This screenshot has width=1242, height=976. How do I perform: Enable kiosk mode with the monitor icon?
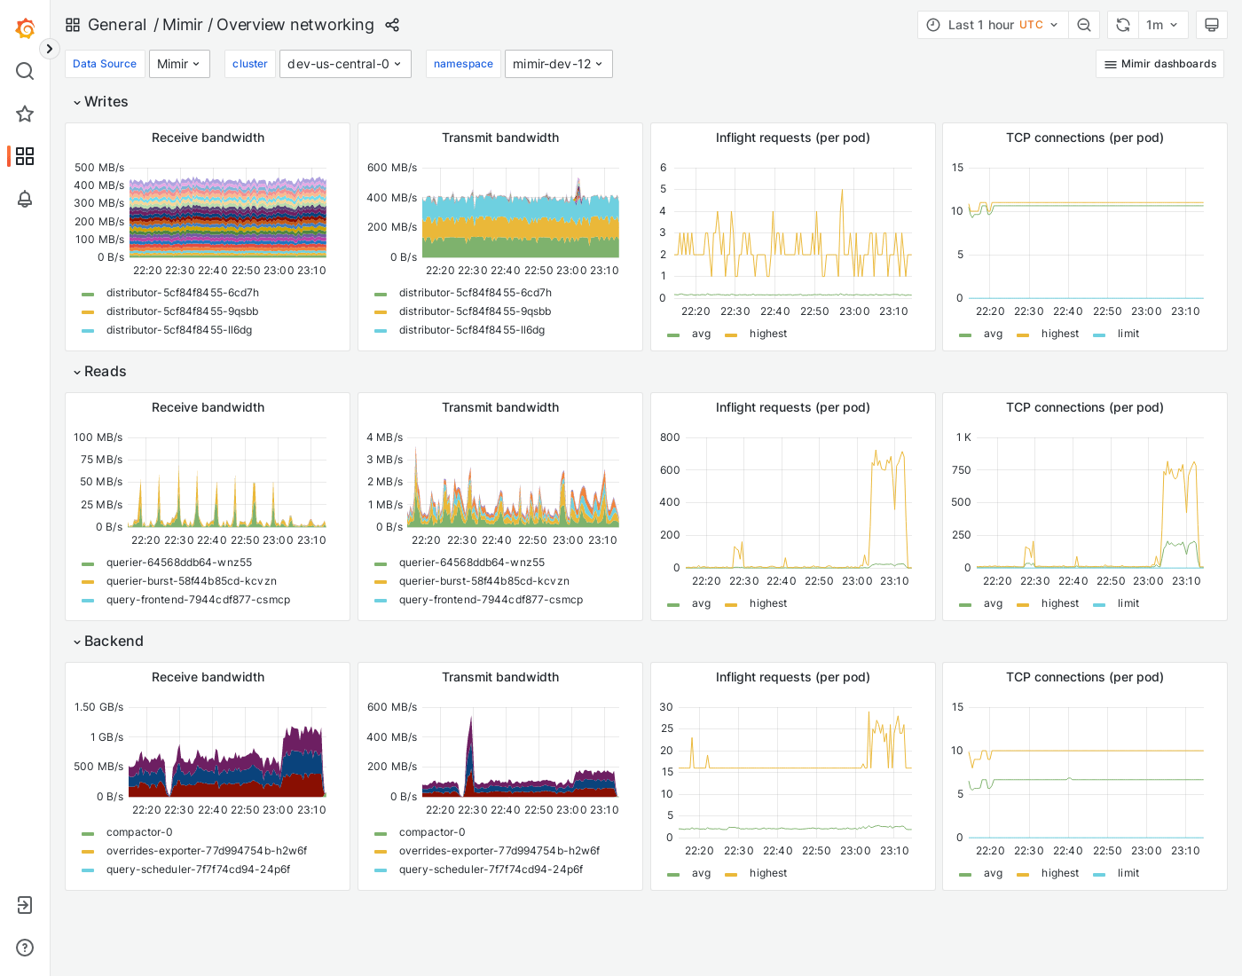coord(1212,25)
